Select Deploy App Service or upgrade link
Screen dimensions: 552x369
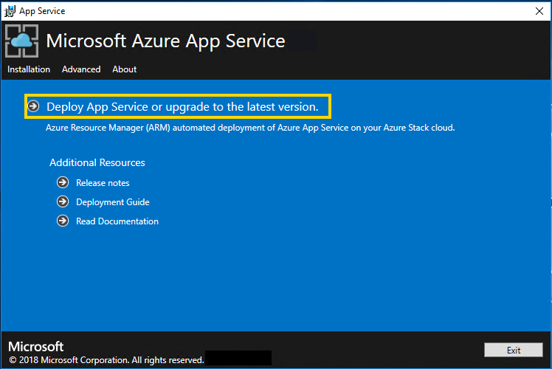pyautogui.click(x=182, y=107)
